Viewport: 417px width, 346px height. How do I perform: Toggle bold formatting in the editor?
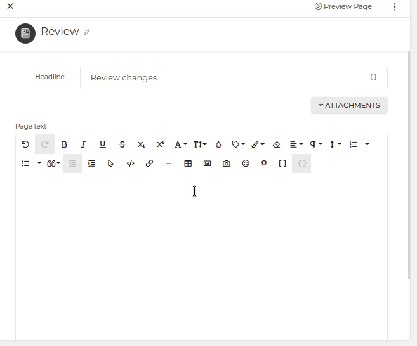pos(64,144)
